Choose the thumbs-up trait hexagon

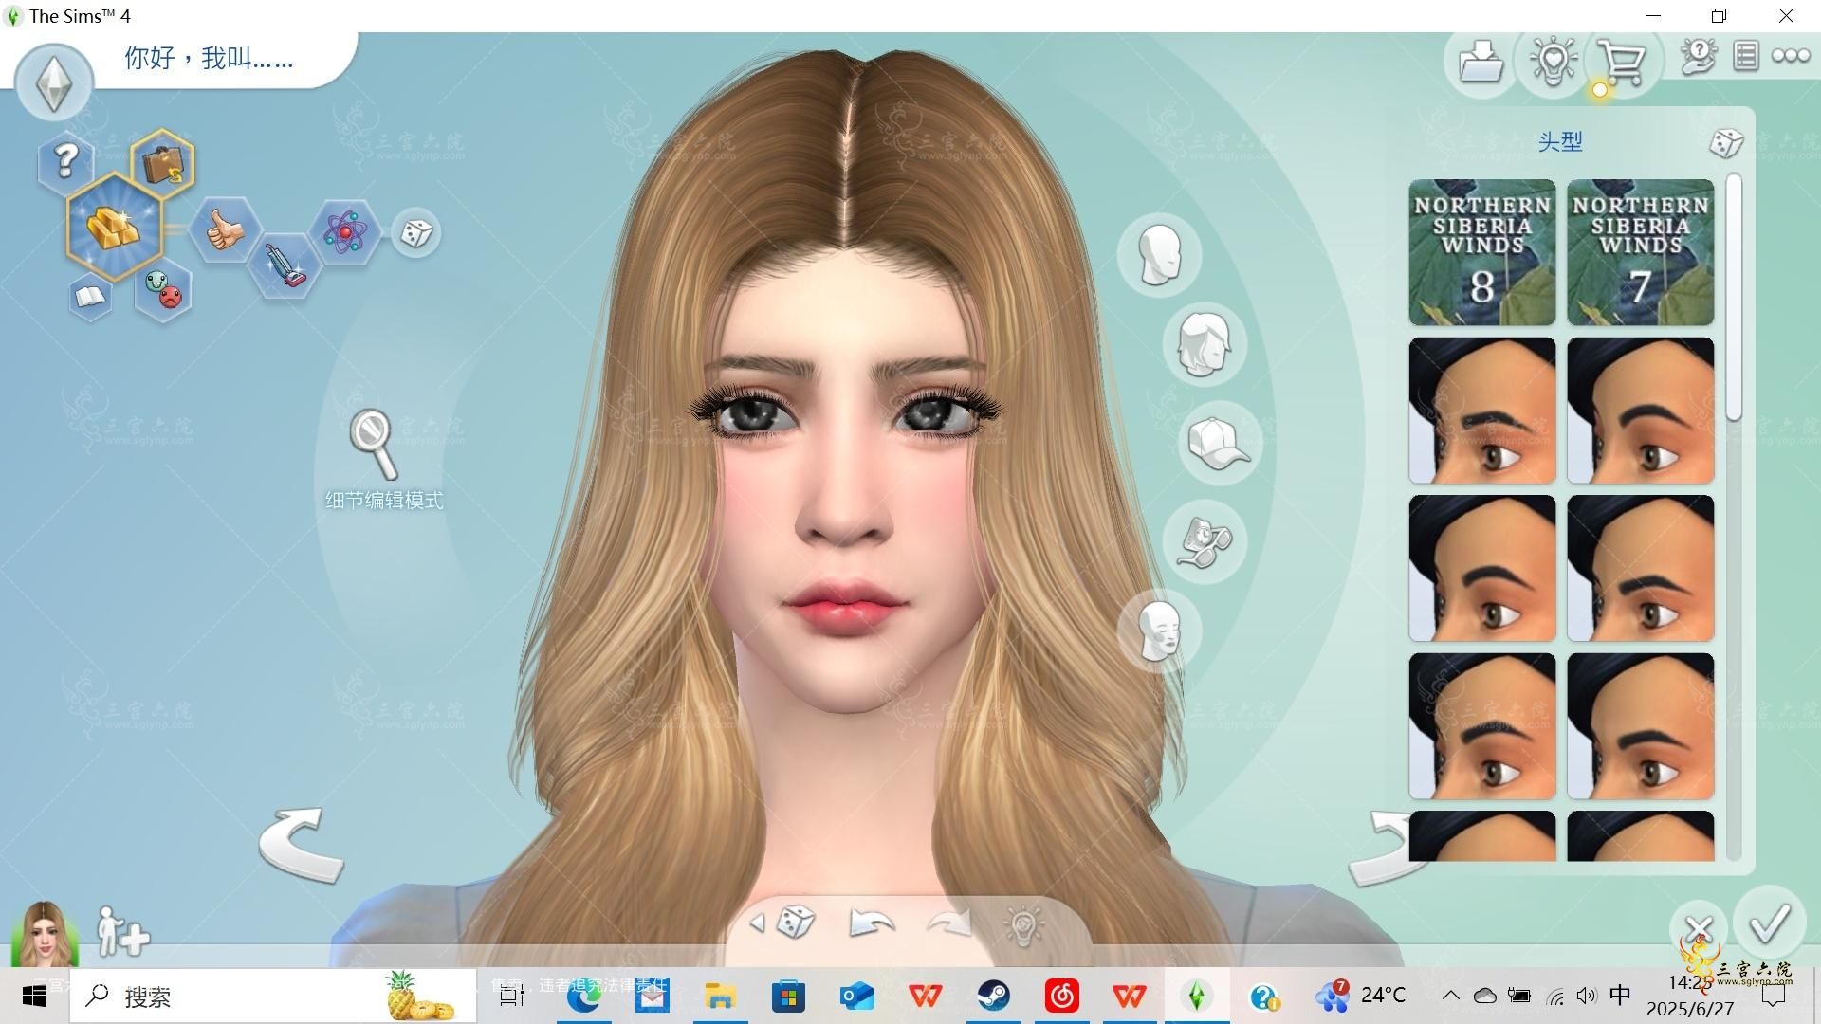(x=224, y=230)
